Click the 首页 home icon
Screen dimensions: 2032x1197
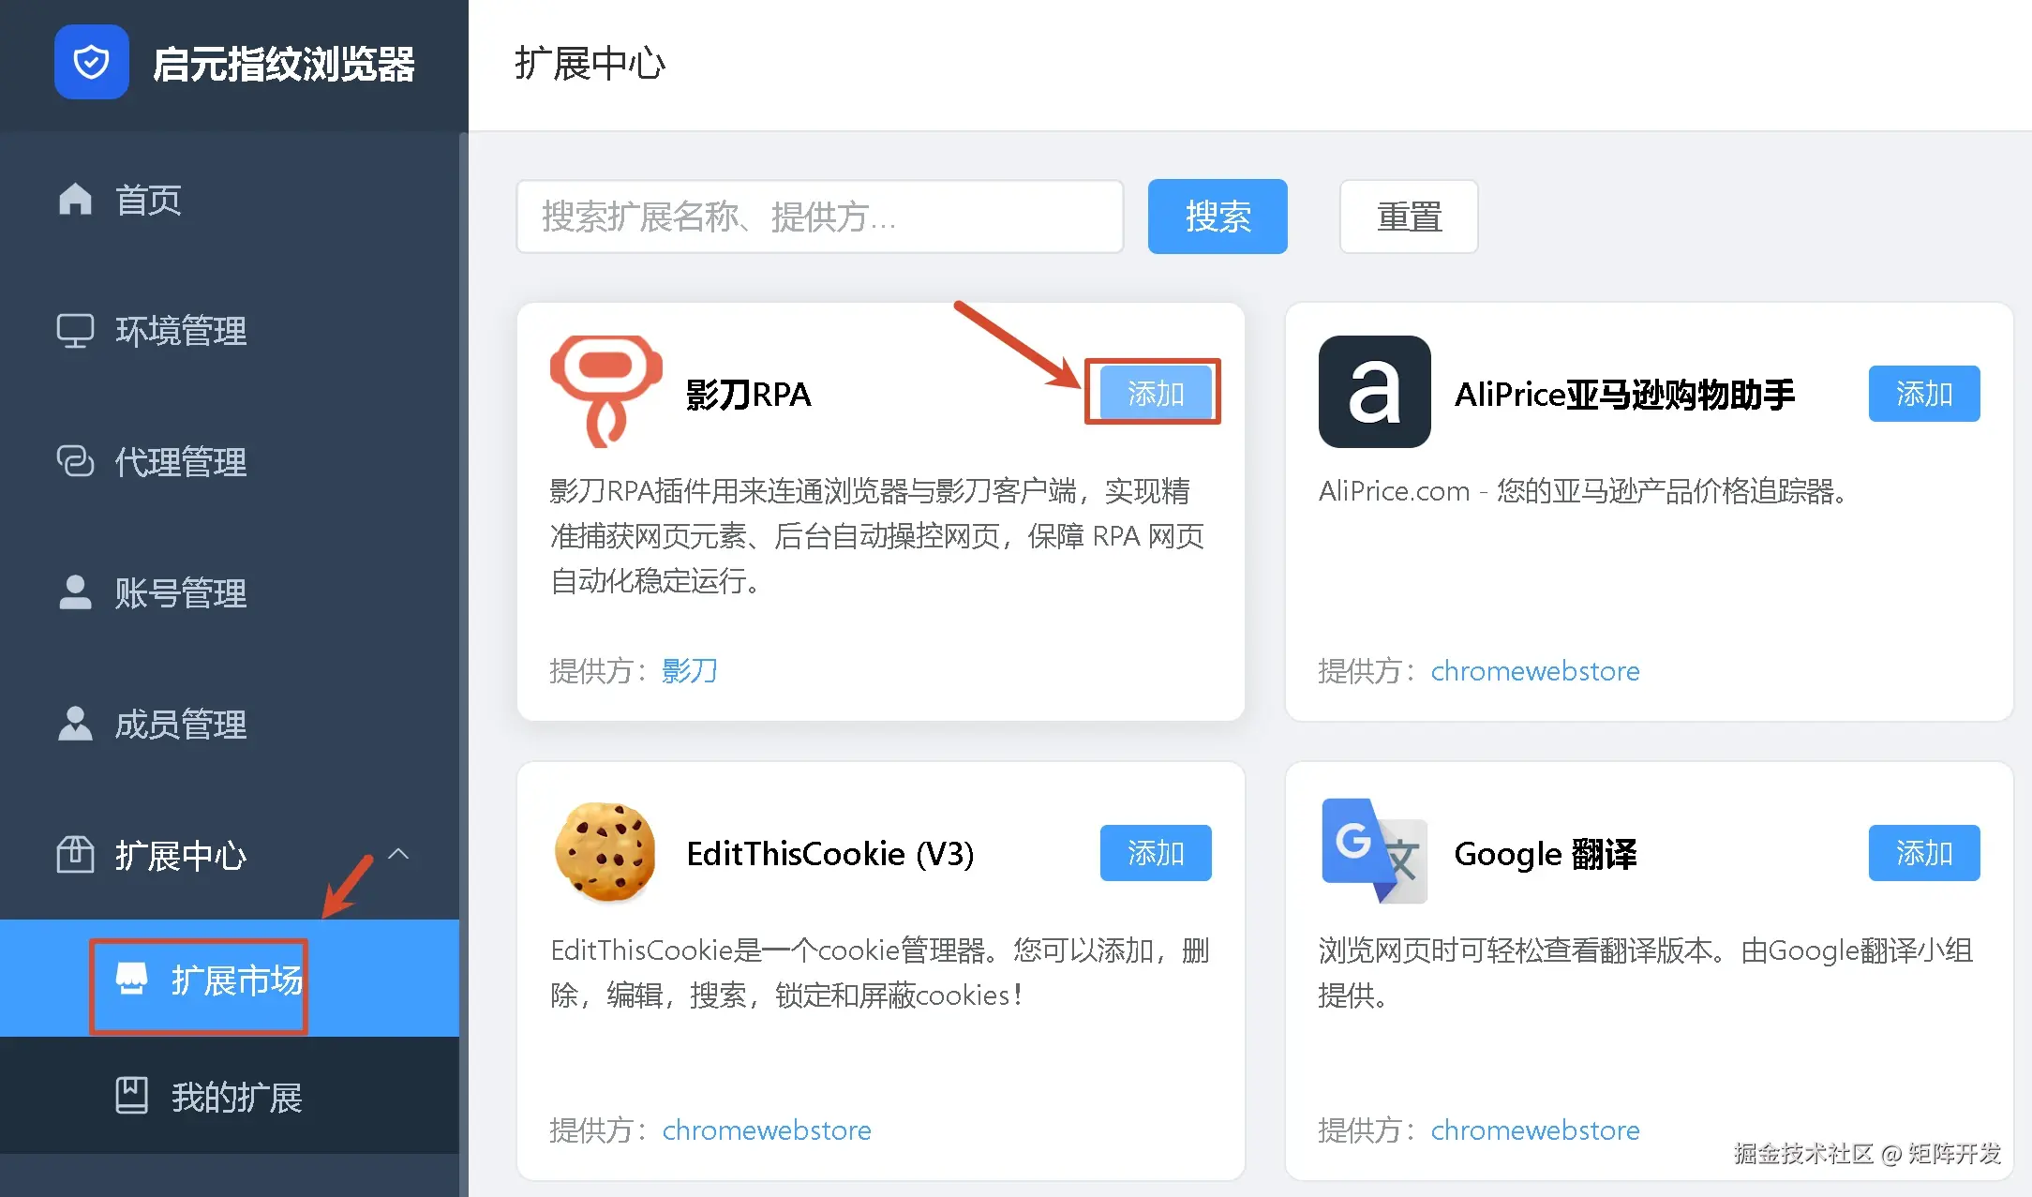(75, 199)
